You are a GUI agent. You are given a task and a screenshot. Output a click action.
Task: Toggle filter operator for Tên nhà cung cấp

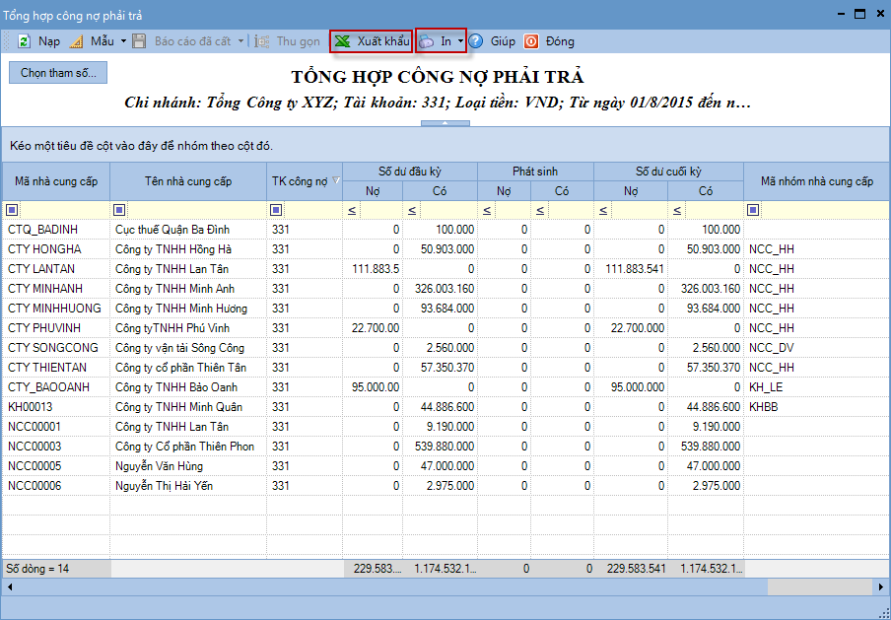(120, 209)
